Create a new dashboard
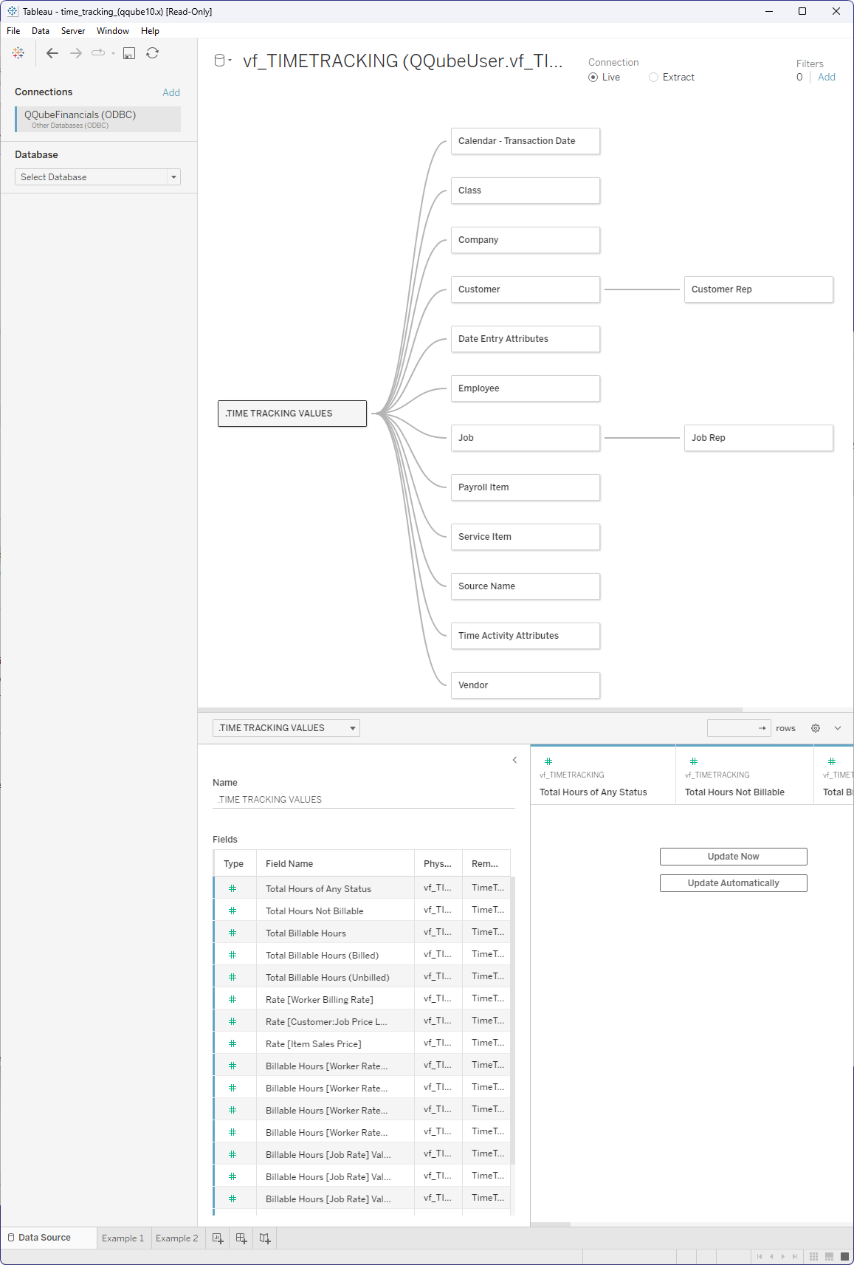This screenshot has width=854, height=1265. [x=241, y=1238]
